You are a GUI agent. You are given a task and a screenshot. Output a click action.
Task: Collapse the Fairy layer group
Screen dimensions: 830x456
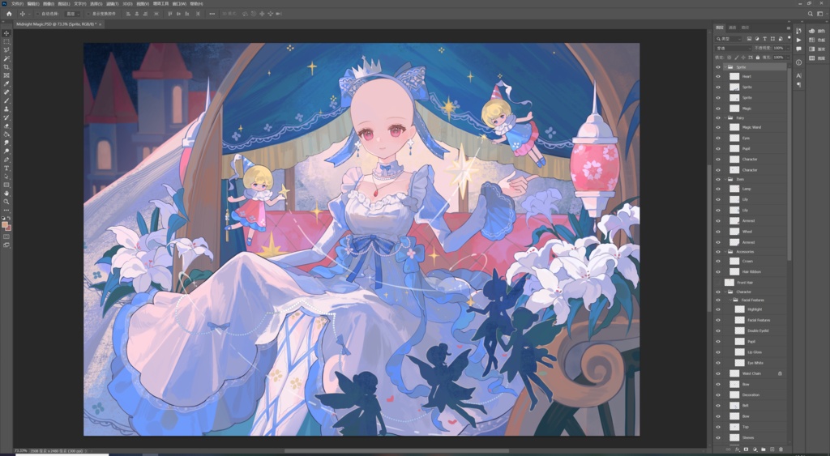[x=725, y=118]
